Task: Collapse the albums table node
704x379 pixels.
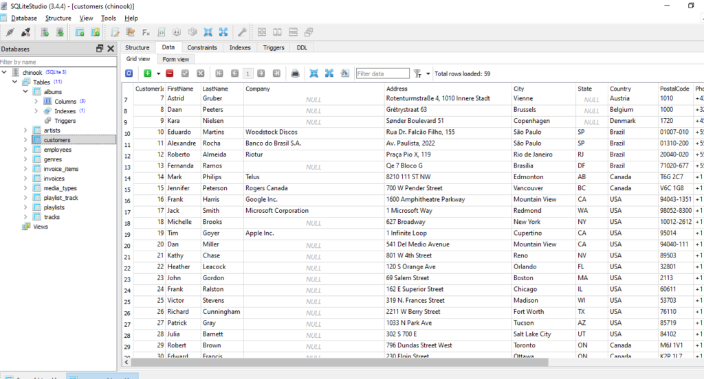Action: pyautogui.click(x=26, y=91)
